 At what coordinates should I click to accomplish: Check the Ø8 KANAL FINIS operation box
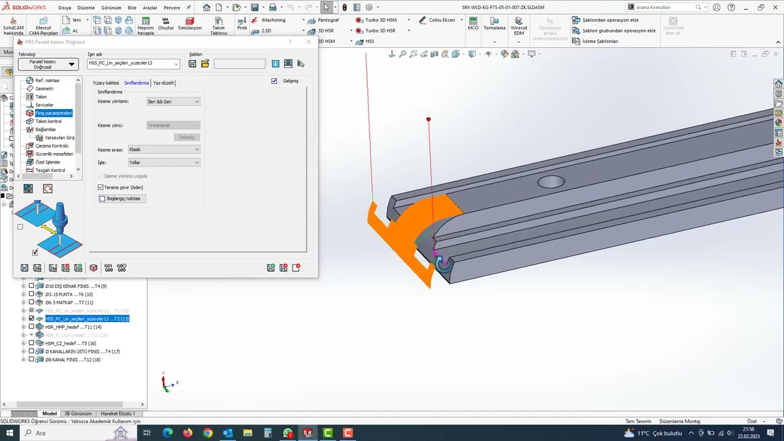tap(32, 360)
